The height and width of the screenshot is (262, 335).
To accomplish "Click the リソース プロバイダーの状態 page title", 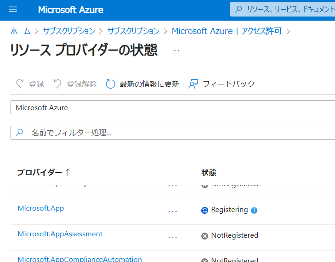I will click(x=84, y=50).
